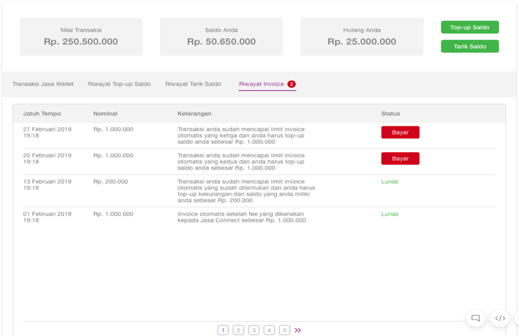Click the date 01 Februari 2019 19:18
This screenshot has height=336, width=519.
[x=47, y=217]
